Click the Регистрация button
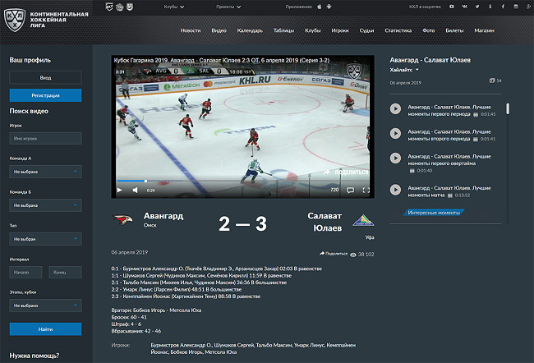The height and width of the screenshot is (363, 534). pyautogui.click(x=45, y=95)
